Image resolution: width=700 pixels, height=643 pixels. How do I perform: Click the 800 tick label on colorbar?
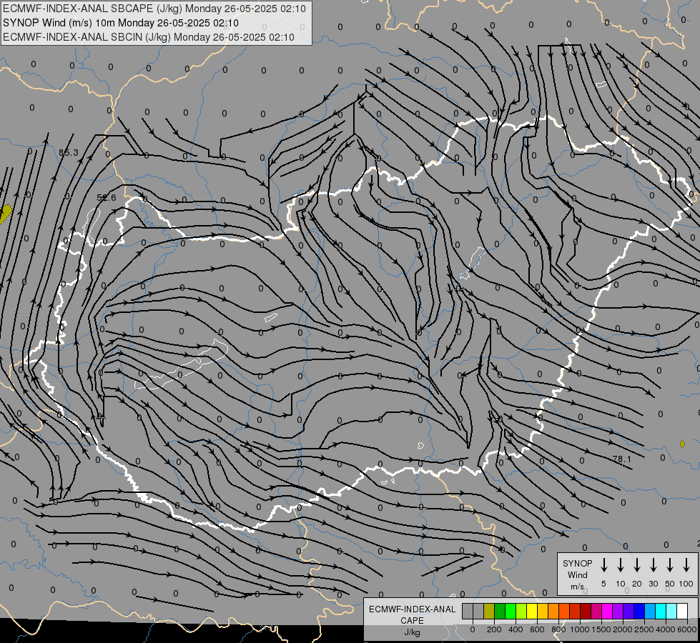point(558,629)
